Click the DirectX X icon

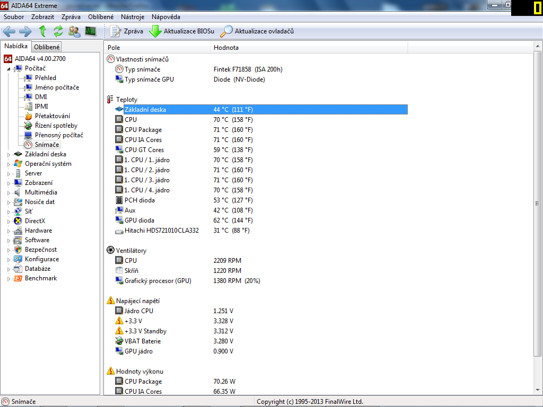pyautogui.click(x=18, y=221)
